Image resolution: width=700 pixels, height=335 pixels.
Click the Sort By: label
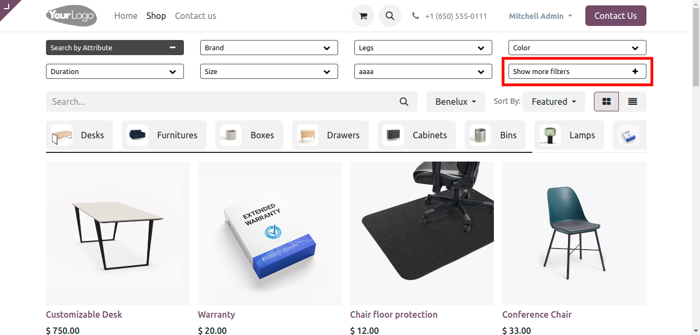point(507,101)
